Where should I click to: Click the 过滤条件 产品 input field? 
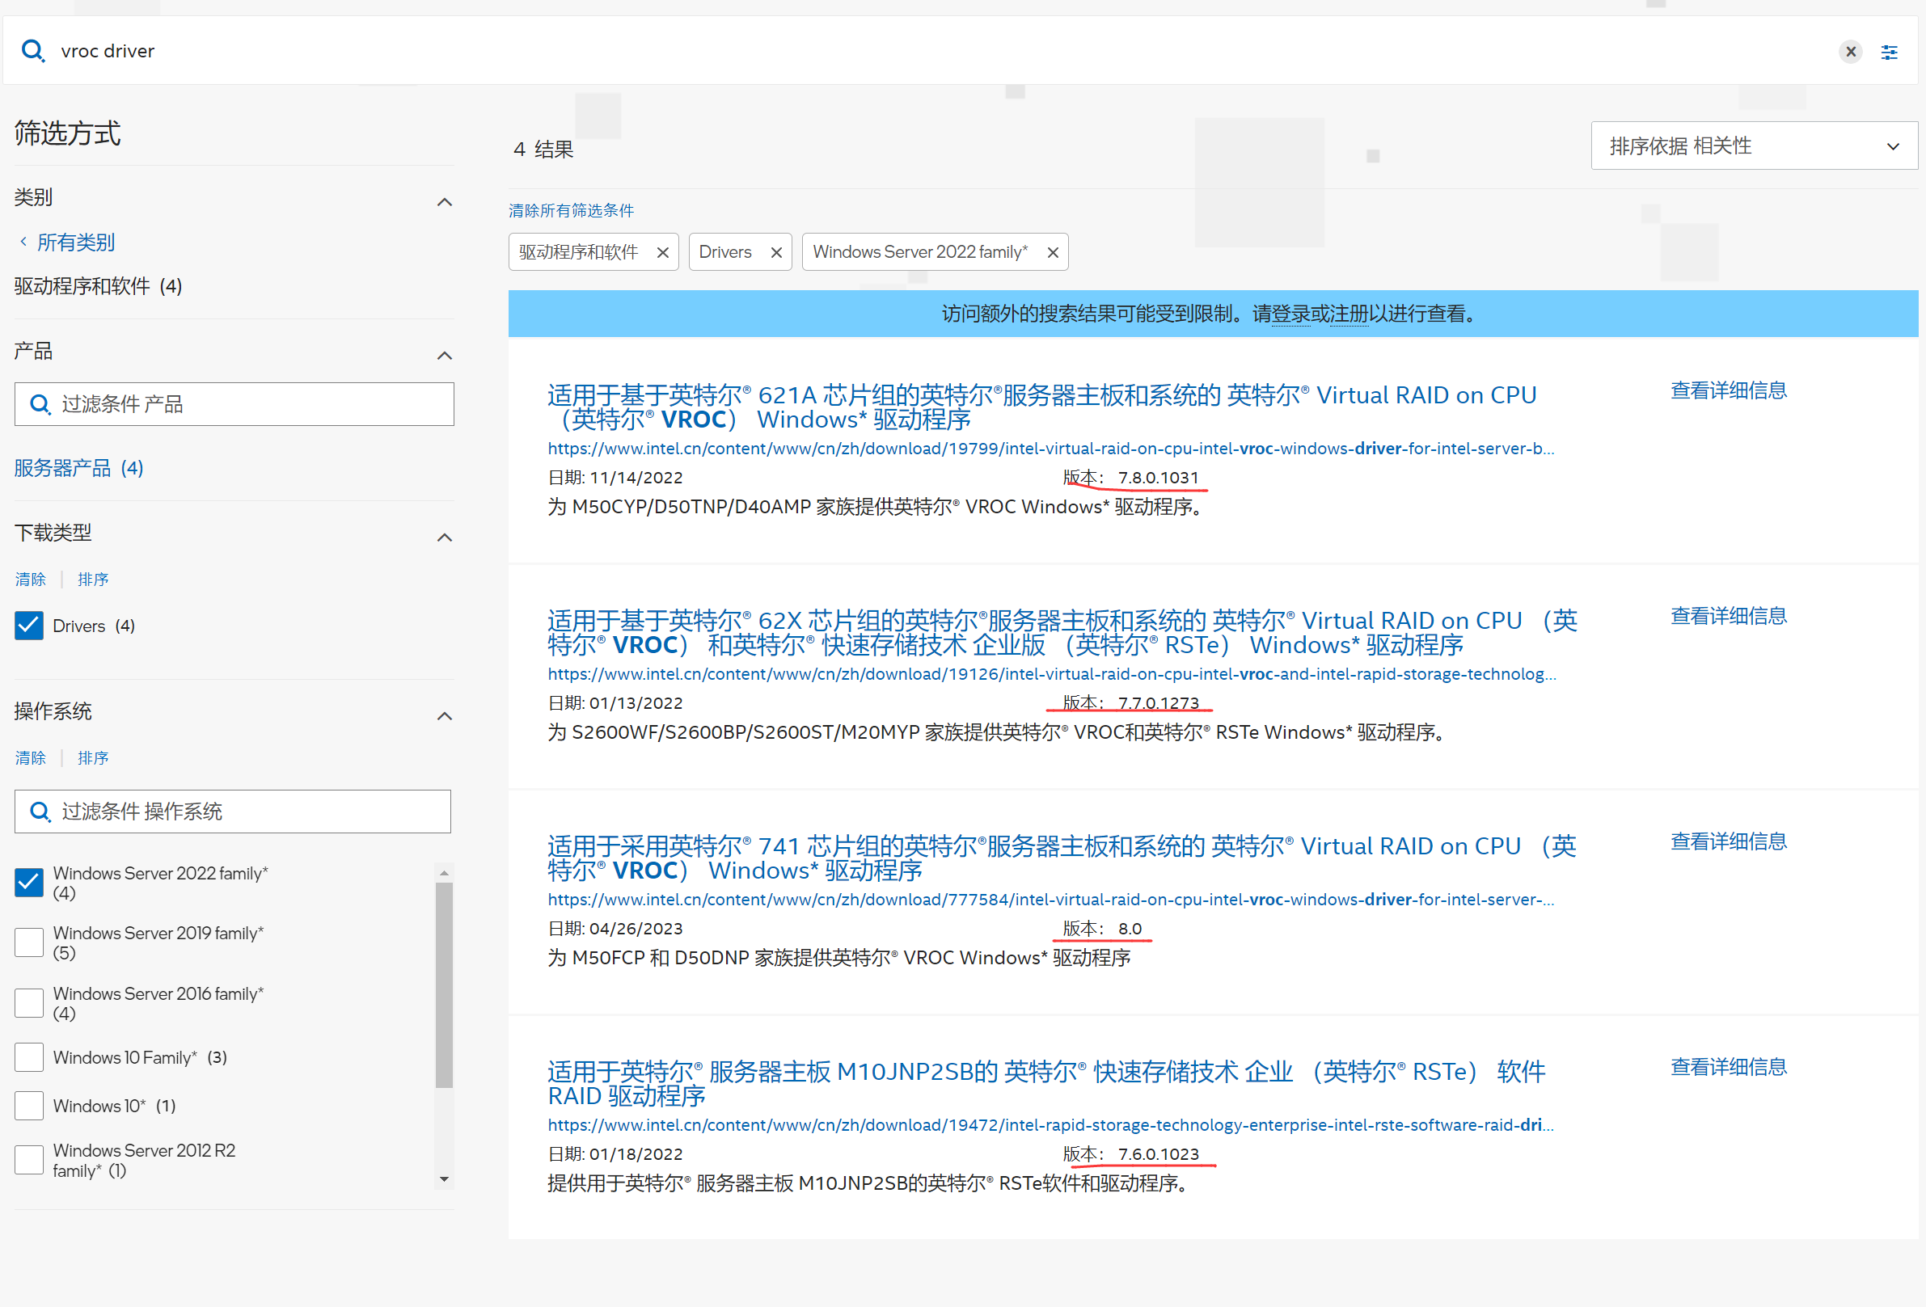coord(234,404)
